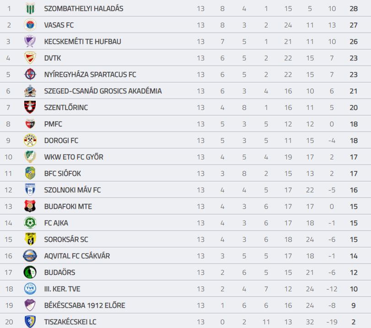Click the DVTK shield logo
The width and height of the screenshot is (371, 328).
click(30, 58)
